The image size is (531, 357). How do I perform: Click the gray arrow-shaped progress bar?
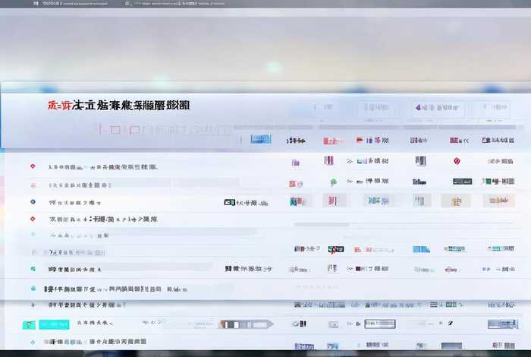[x=246, y=324]
